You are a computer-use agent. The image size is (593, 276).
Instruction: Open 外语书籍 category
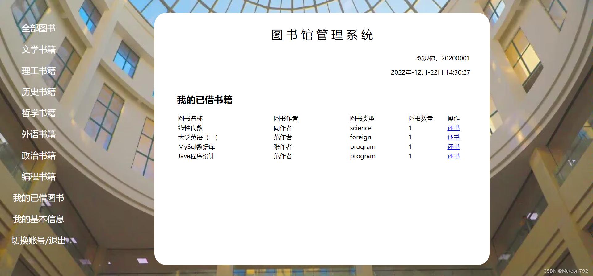pyautogui.click(x=39, y=134)
